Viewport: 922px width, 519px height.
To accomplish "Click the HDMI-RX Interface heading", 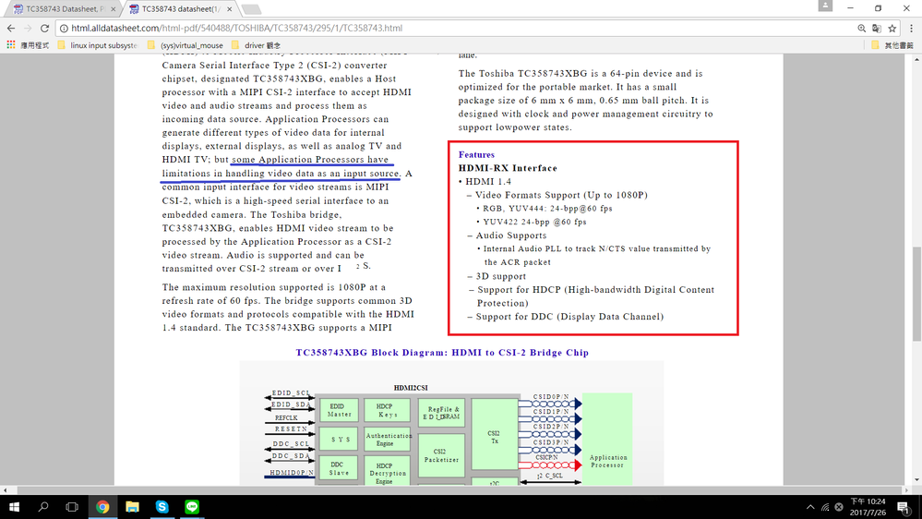I will pos(508,168).
